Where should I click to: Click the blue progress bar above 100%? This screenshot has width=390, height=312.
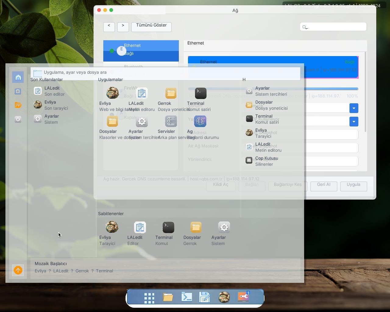pos(273,89)
